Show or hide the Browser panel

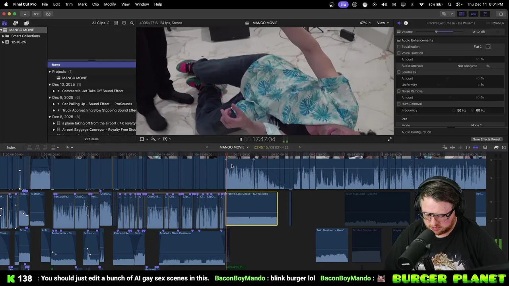pyautogui.click(x=462, y=14)
